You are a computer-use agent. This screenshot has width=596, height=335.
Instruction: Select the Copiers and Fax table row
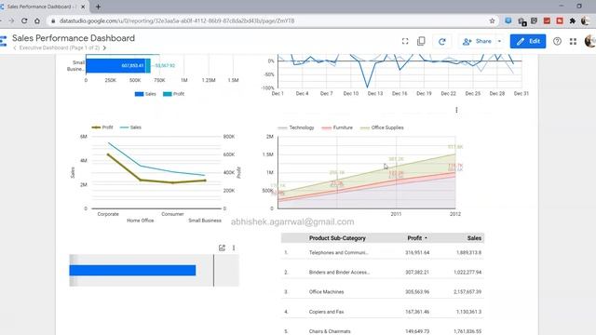383,312
